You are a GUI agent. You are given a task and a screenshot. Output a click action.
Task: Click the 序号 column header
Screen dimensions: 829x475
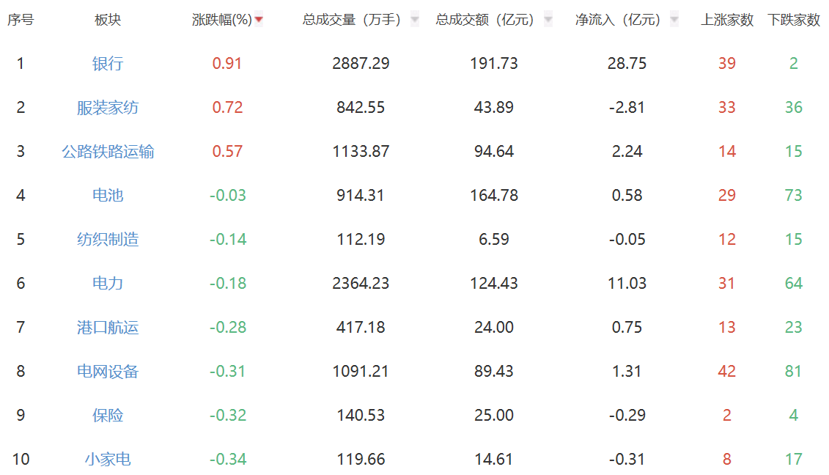click(x=21, y=20)
